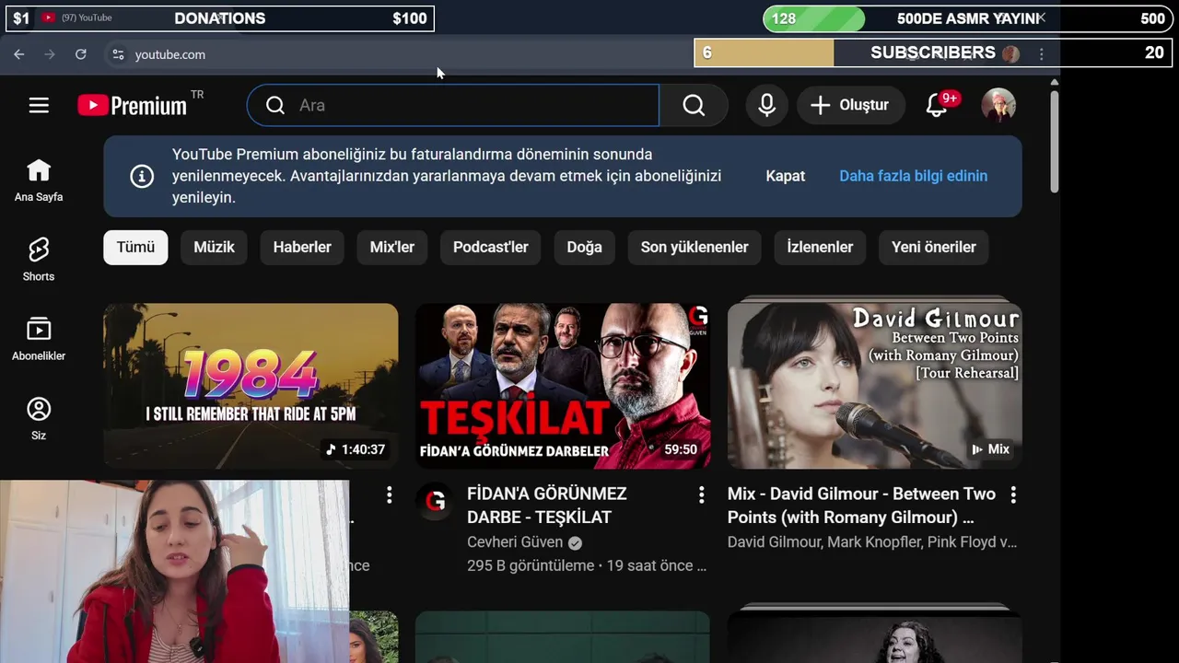Reload the page with the refresh icon
1179x663 pixels.
[x=81, y=54]
